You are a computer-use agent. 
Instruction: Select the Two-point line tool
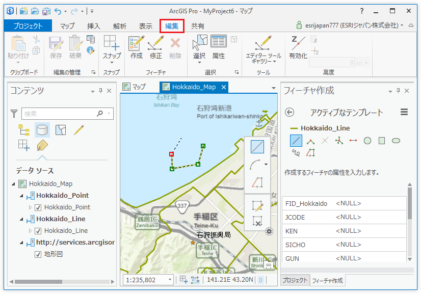pyautogui.click(x=353, y=141)
